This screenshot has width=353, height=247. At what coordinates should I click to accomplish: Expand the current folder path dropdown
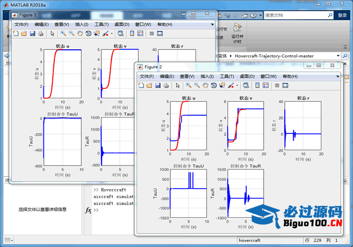point(338,56)
